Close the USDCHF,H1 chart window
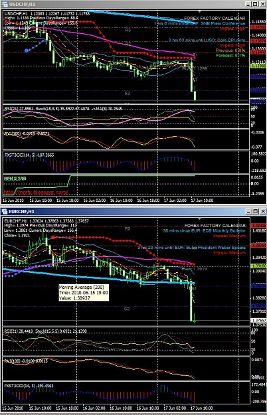Image resolution: width=267 pixels, height=415 pixels. click(x=263, y=4)
